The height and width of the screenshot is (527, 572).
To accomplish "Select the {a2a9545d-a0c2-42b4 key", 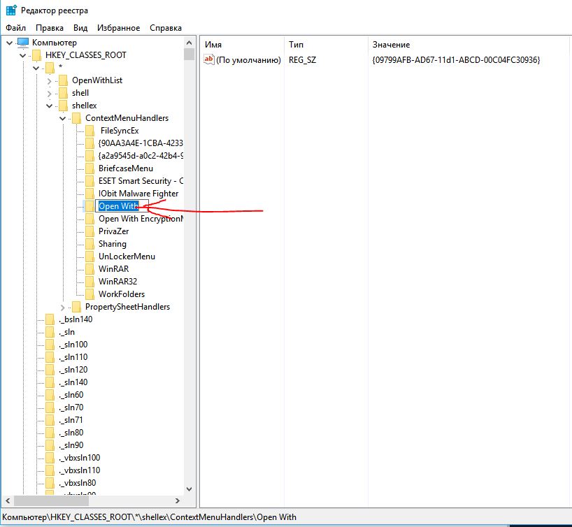I will click(141, 156).
